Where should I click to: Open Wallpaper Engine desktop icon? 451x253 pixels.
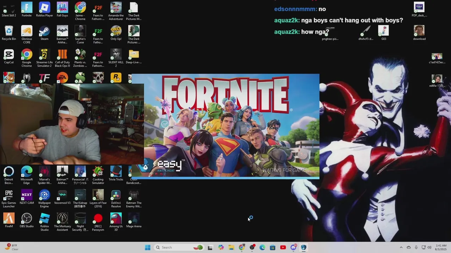point(44,199)
